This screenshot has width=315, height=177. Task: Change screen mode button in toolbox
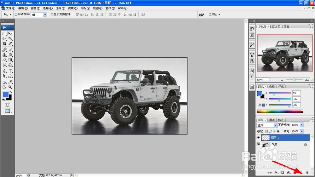[8, 111]
